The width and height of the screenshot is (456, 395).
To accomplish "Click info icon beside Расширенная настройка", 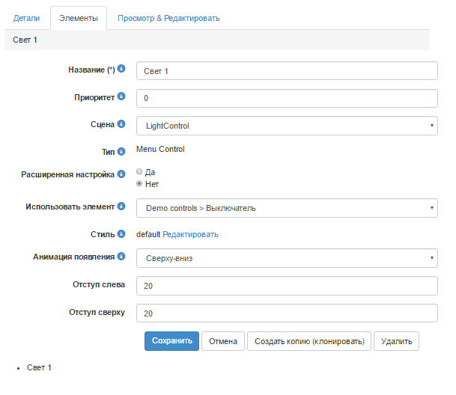I will pos(121,174).
